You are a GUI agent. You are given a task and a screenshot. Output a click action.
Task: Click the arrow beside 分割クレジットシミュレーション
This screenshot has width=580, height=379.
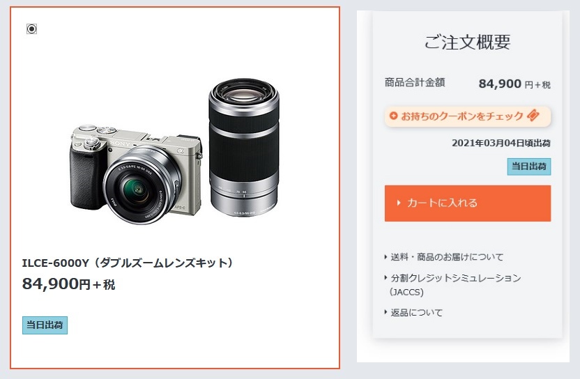click(386, 277)
